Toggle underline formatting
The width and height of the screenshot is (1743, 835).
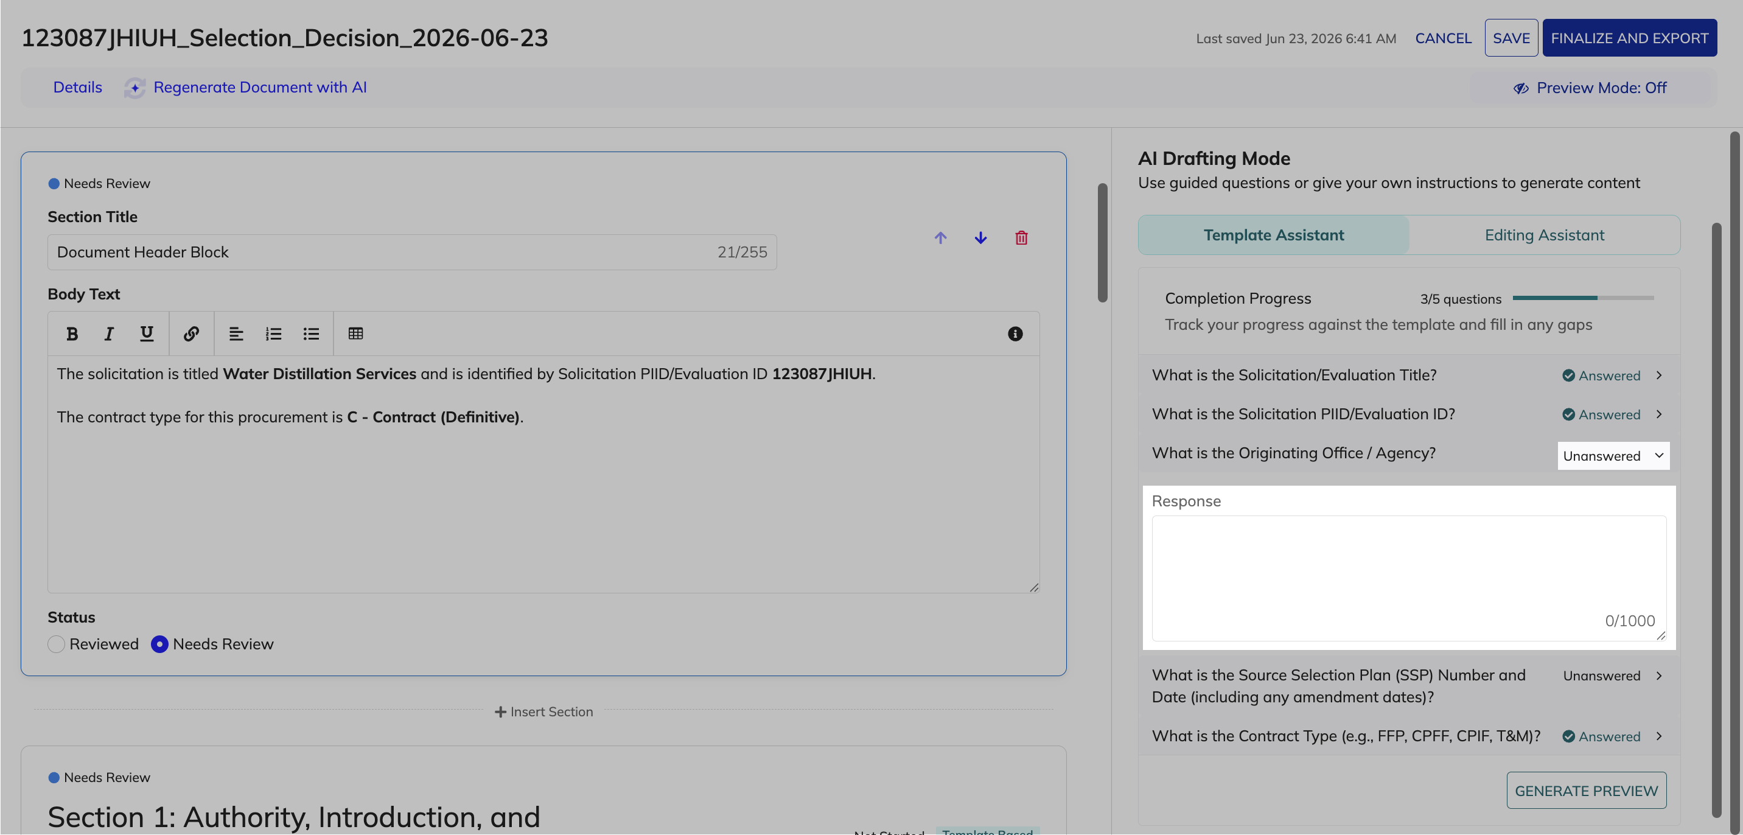(146, 334)
